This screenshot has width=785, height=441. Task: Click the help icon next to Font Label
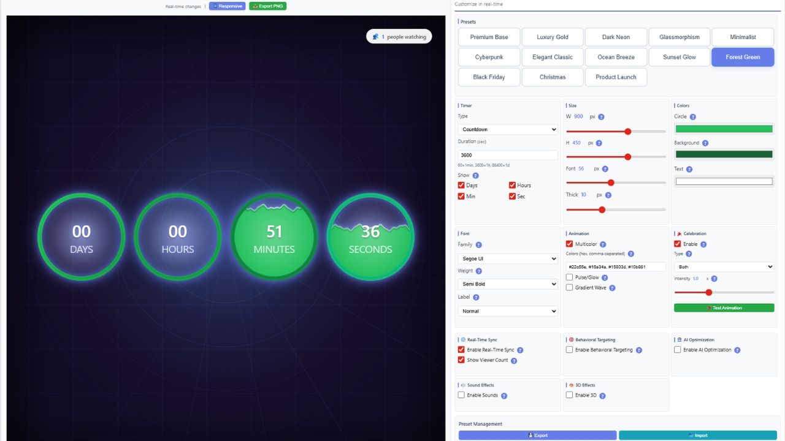click(x=476, y=298)
